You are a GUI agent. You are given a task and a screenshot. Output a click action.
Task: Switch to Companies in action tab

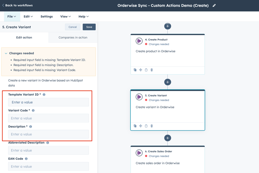pos(73,38)
